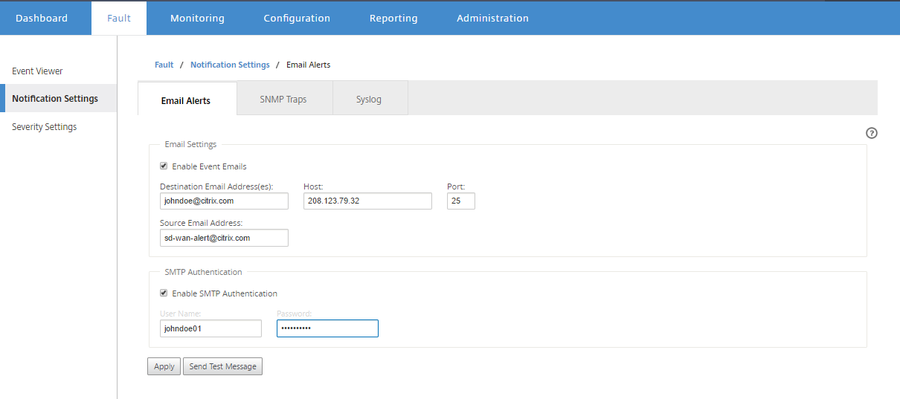The height and width of the screenshot is (399, 900).
Task: Switch to the Syslog tab
Action: coord(369,99)
